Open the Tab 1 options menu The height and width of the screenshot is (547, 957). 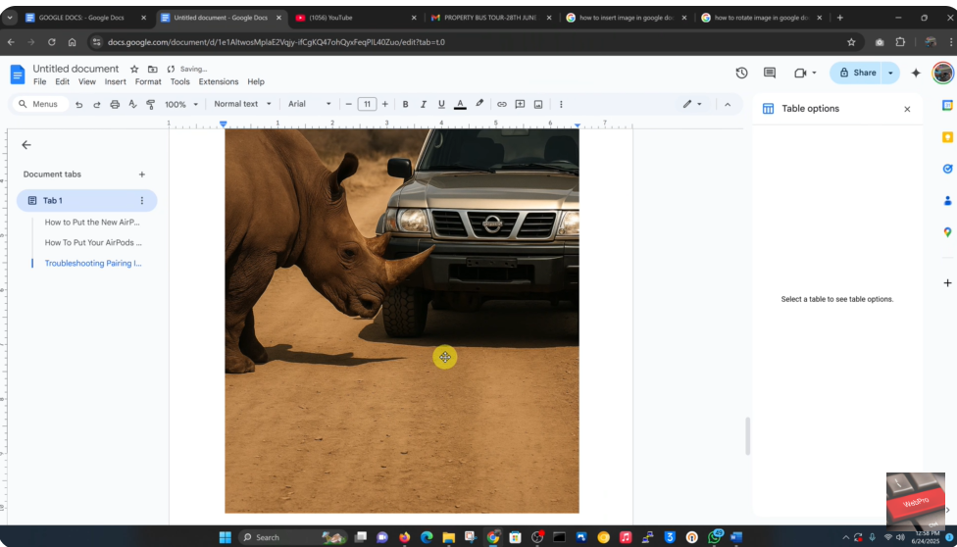click(x=141, y=200)
